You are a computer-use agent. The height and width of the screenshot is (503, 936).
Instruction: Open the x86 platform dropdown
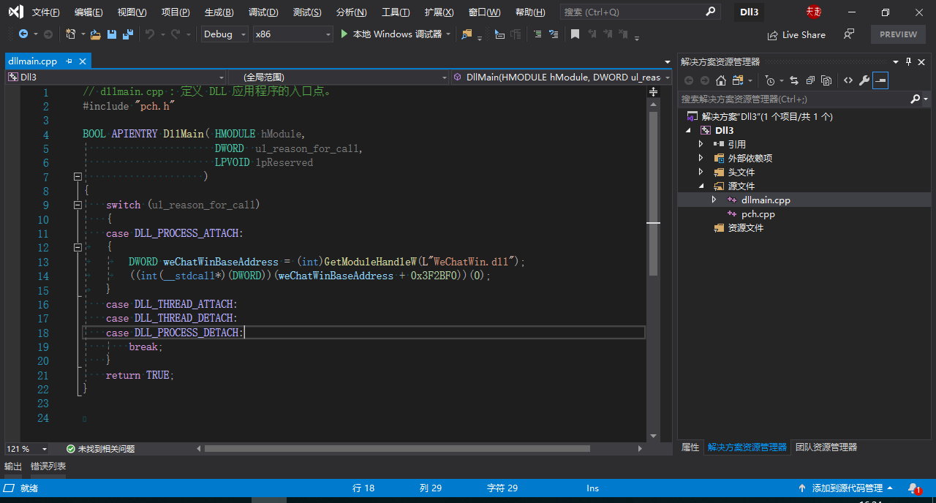pyautogui.click(x=292, y=34)
